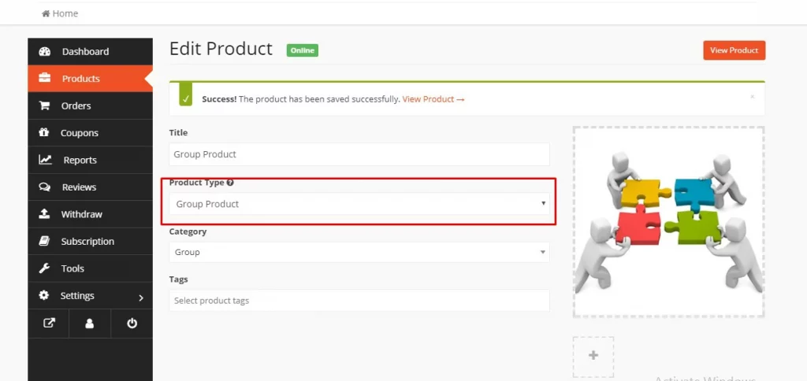Click the puzzle product image thumbnail
The height and width of the screenshot is (381, 807).
(x=668, y=222)
